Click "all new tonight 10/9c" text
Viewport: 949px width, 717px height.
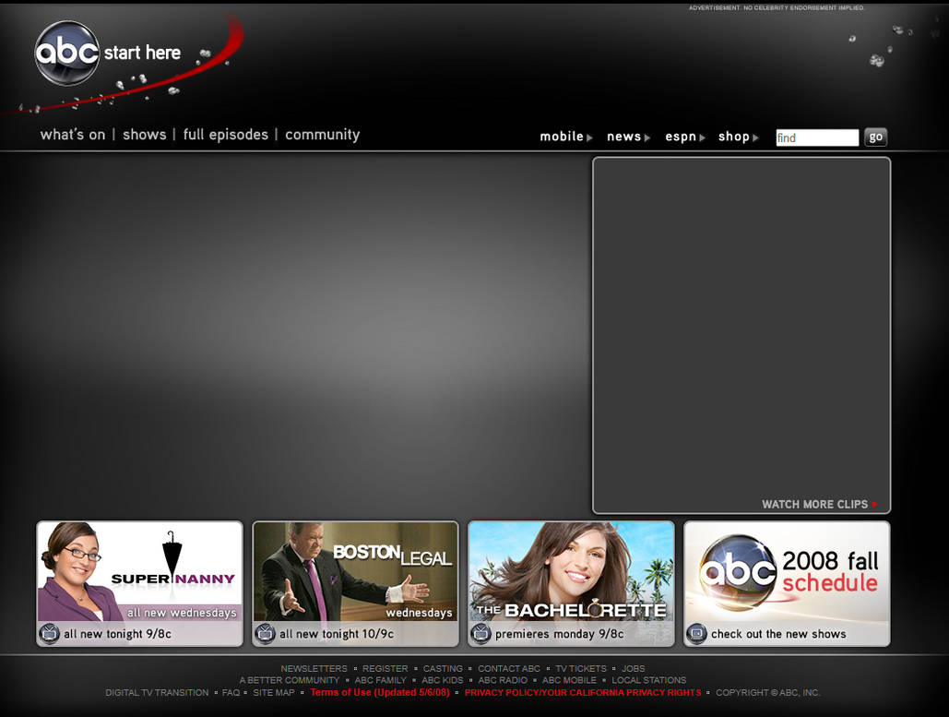click(x=337, y=633)
